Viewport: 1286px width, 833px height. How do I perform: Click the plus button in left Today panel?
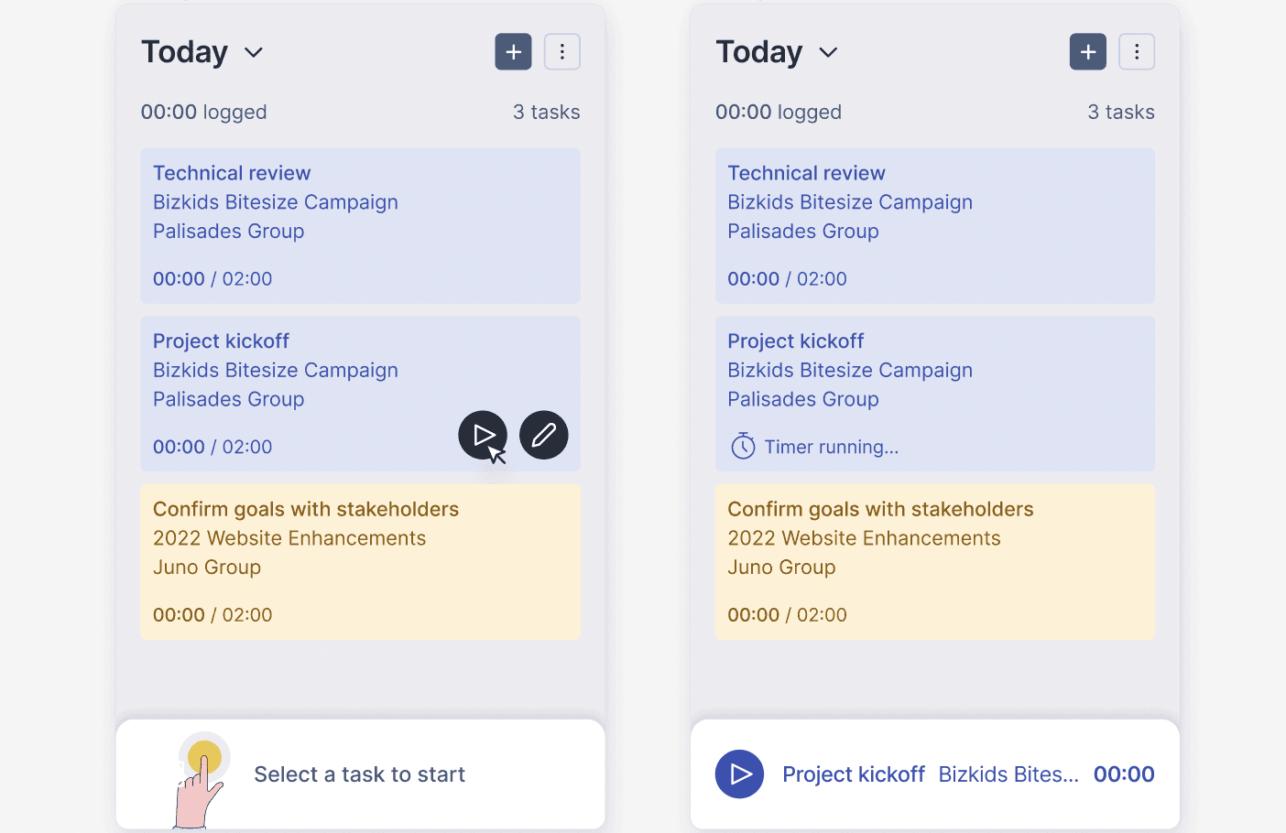[513, 52]
